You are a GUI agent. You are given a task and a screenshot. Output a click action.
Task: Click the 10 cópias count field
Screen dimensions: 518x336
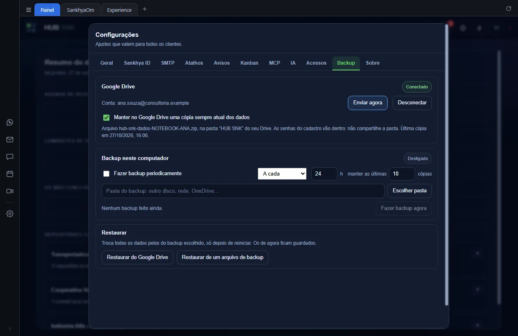pos(402,174)
